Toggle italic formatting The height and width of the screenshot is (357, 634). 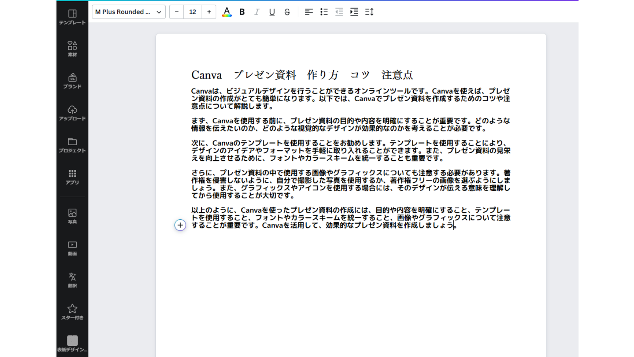(257, 12)
